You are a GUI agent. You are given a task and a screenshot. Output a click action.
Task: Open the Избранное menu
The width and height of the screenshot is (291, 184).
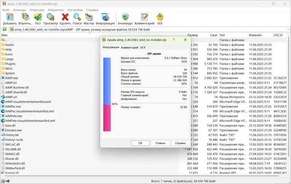pos(56,10)
